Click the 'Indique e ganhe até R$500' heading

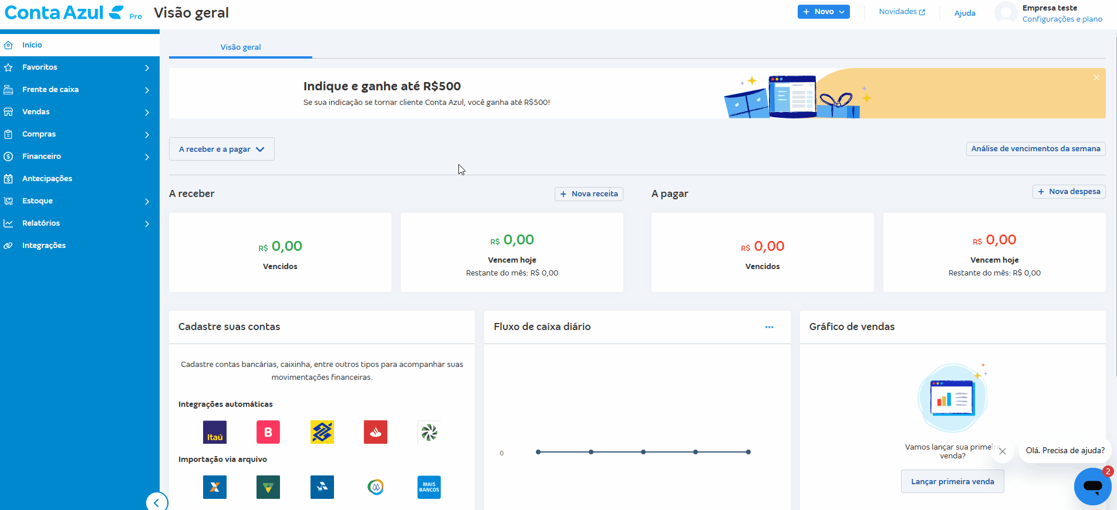pos(382,86)
